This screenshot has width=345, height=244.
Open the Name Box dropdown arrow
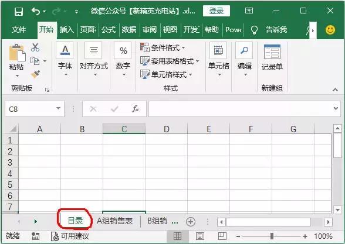pos(58,108)
